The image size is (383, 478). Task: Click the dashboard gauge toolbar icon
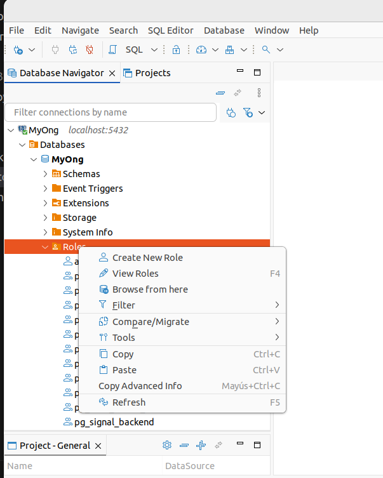click(201, 50)
